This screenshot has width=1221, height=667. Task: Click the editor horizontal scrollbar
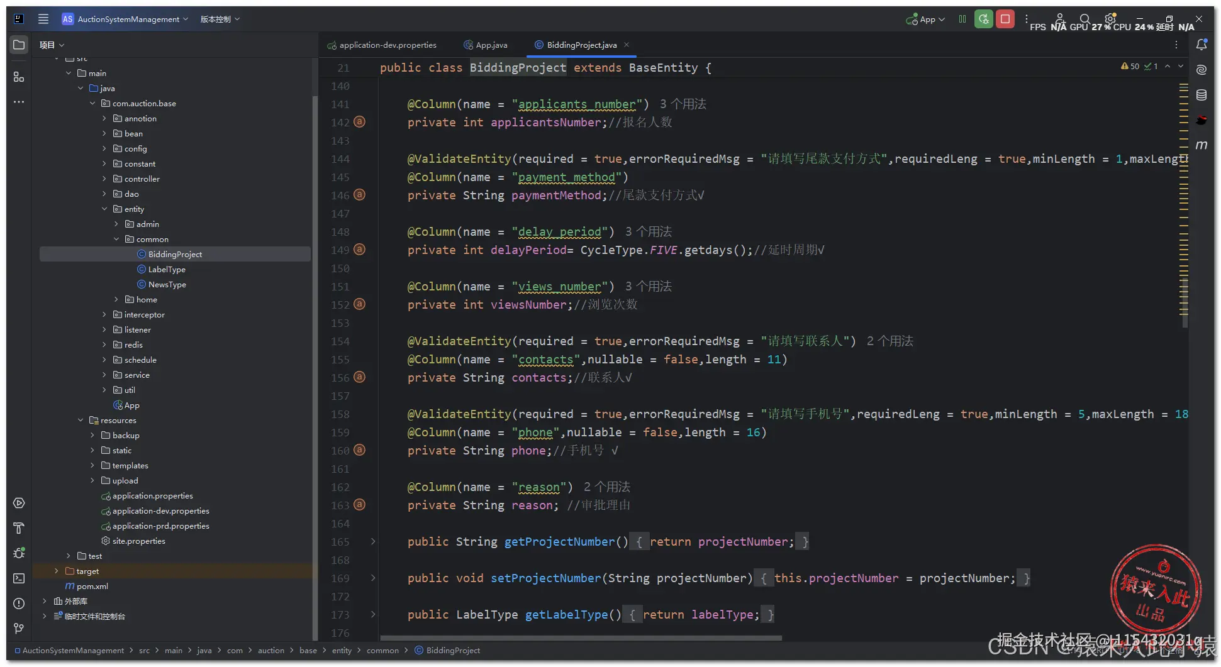581,637
